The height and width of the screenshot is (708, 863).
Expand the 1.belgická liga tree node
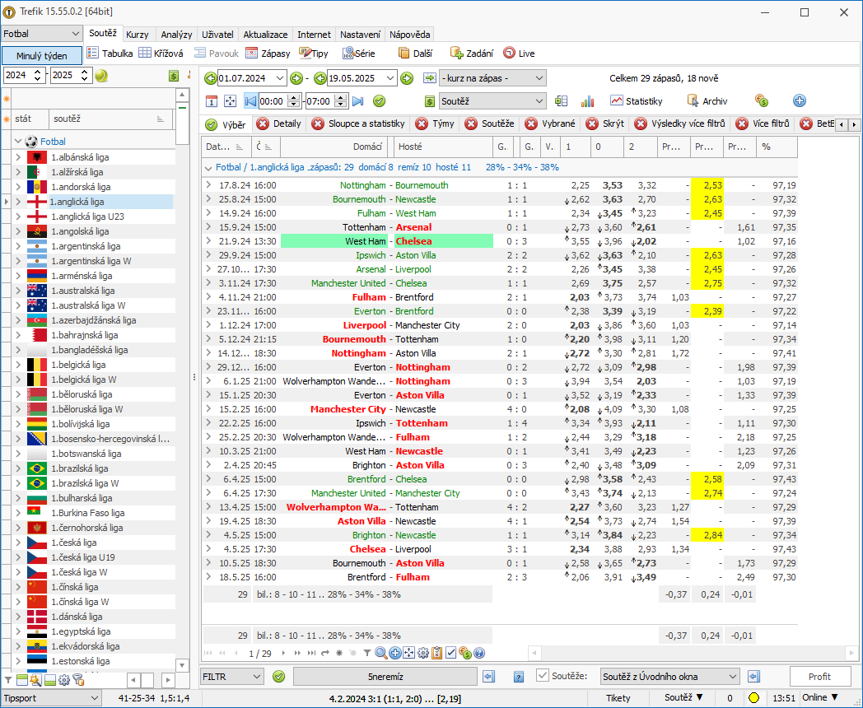click(x=18, y=365)
